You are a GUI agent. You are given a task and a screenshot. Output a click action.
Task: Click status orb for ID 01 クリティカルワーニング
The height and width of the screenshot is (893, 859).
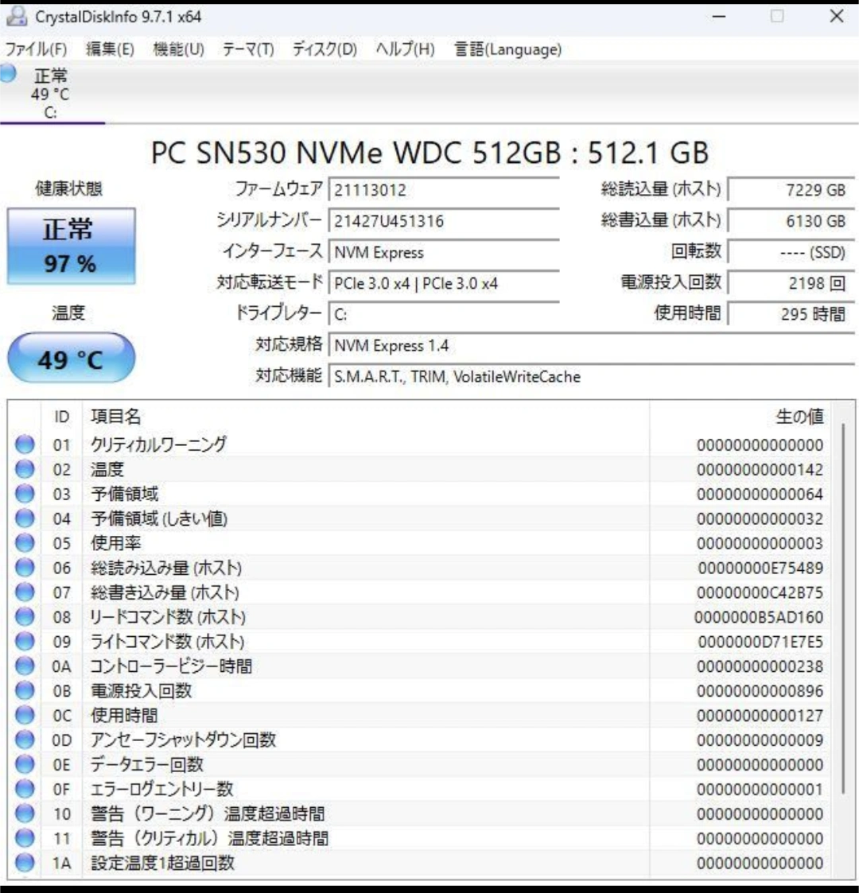coord(25,445)
